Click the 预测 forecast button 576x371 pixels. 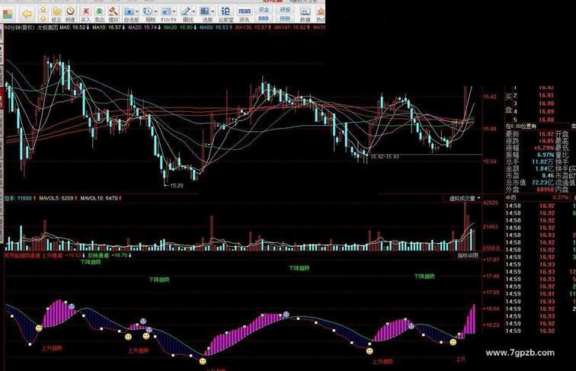pos(285,18)
